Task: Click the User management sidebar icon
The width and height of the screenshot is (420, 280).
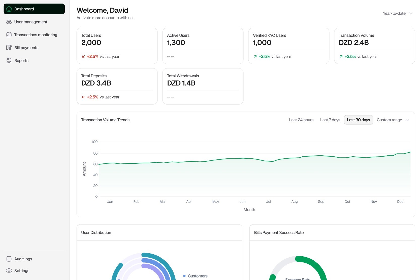Action: 9,22
